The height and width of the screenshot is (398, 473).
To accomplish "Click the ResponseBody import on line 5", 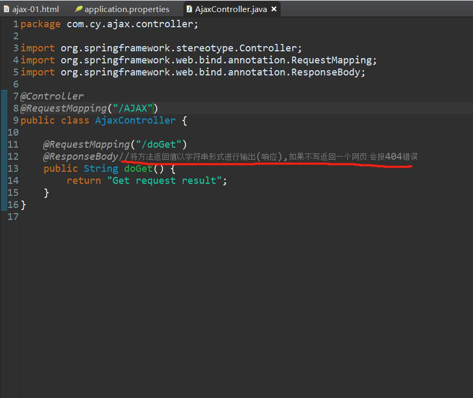I will click(193, 72).
